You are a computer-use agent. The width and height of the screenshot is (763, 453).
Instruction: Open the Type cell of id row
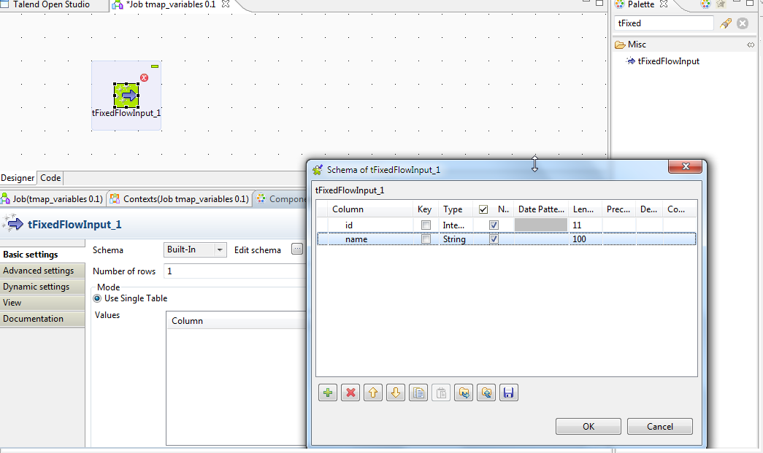tap(453, 225)
